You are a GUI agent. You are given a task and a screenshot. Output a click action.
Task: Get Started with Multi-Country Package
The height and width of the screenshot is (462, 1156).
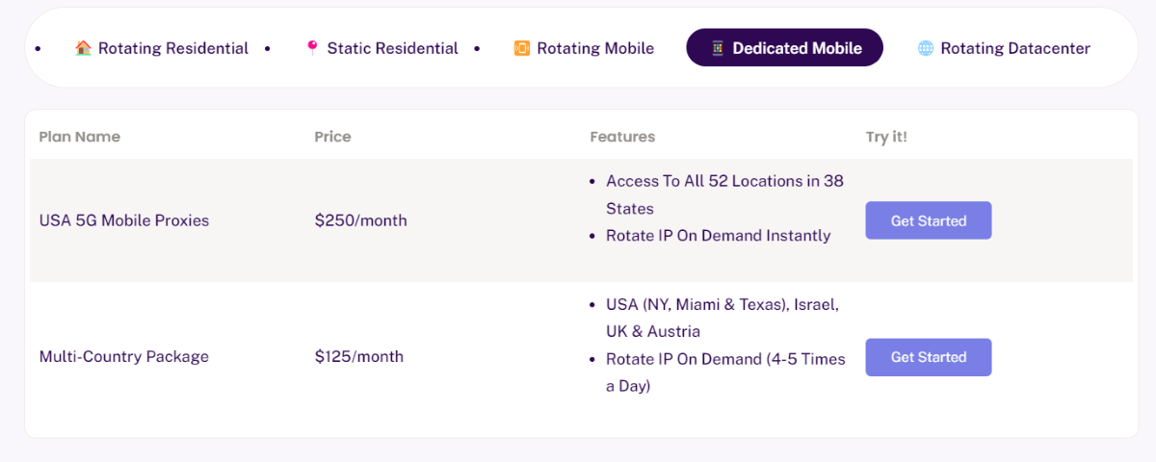[929, 357]
